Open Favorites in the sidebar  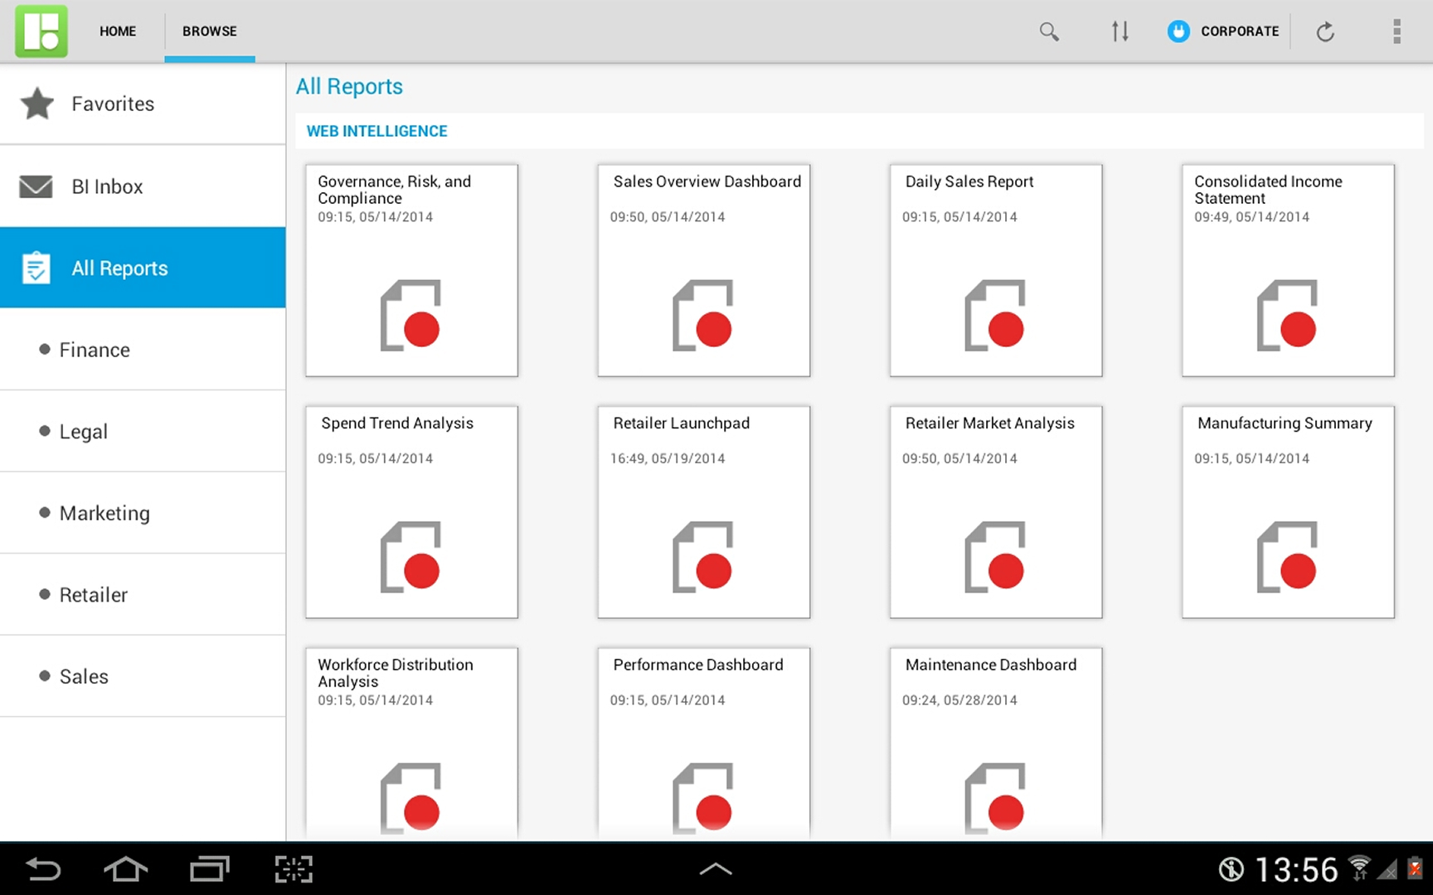(x=143, y=104)
